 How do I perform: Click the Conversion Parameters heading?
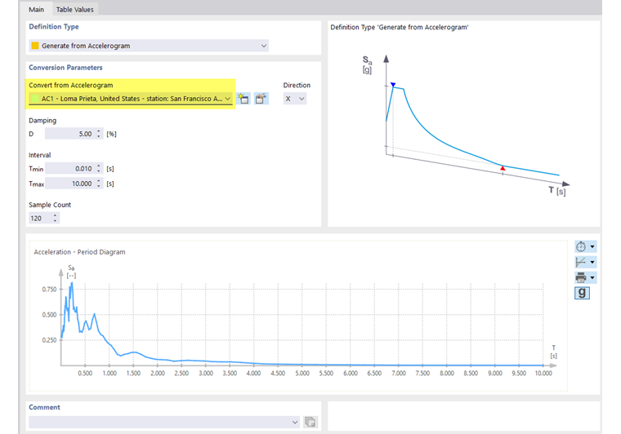tap(65, 68)
